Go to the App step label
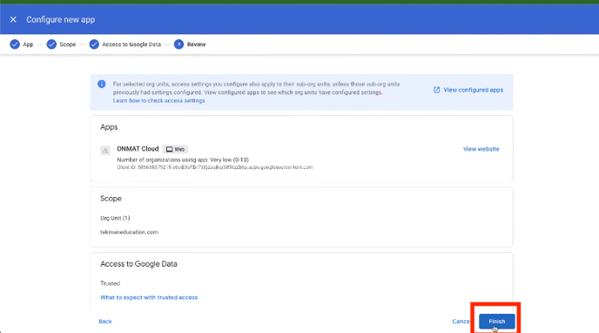The height and width of the screenshot is (333, 599). pos(28,44)
